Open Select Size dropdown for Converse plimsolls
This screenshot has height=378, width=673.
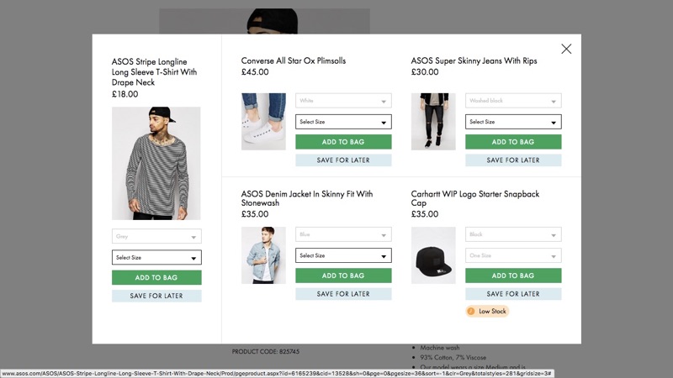click(343, 122)
